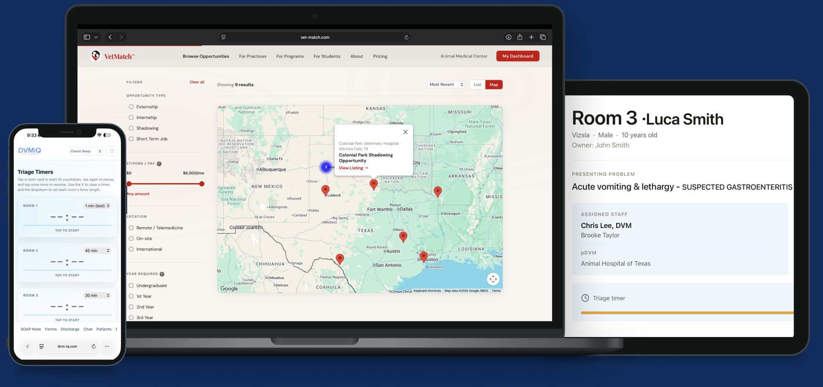Open the laptop browser downloads icon

(508, 37)
